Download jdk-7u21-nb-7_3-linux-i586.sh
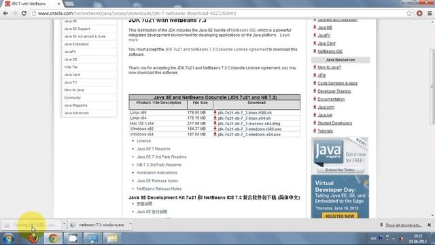Viewport: 435px width, 245px height. [x=245, y=113]
